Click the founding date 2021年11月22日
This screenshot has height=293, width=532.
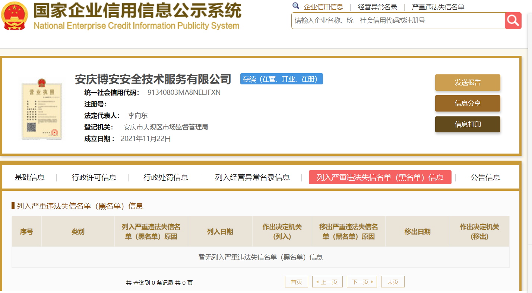[146, 139]
